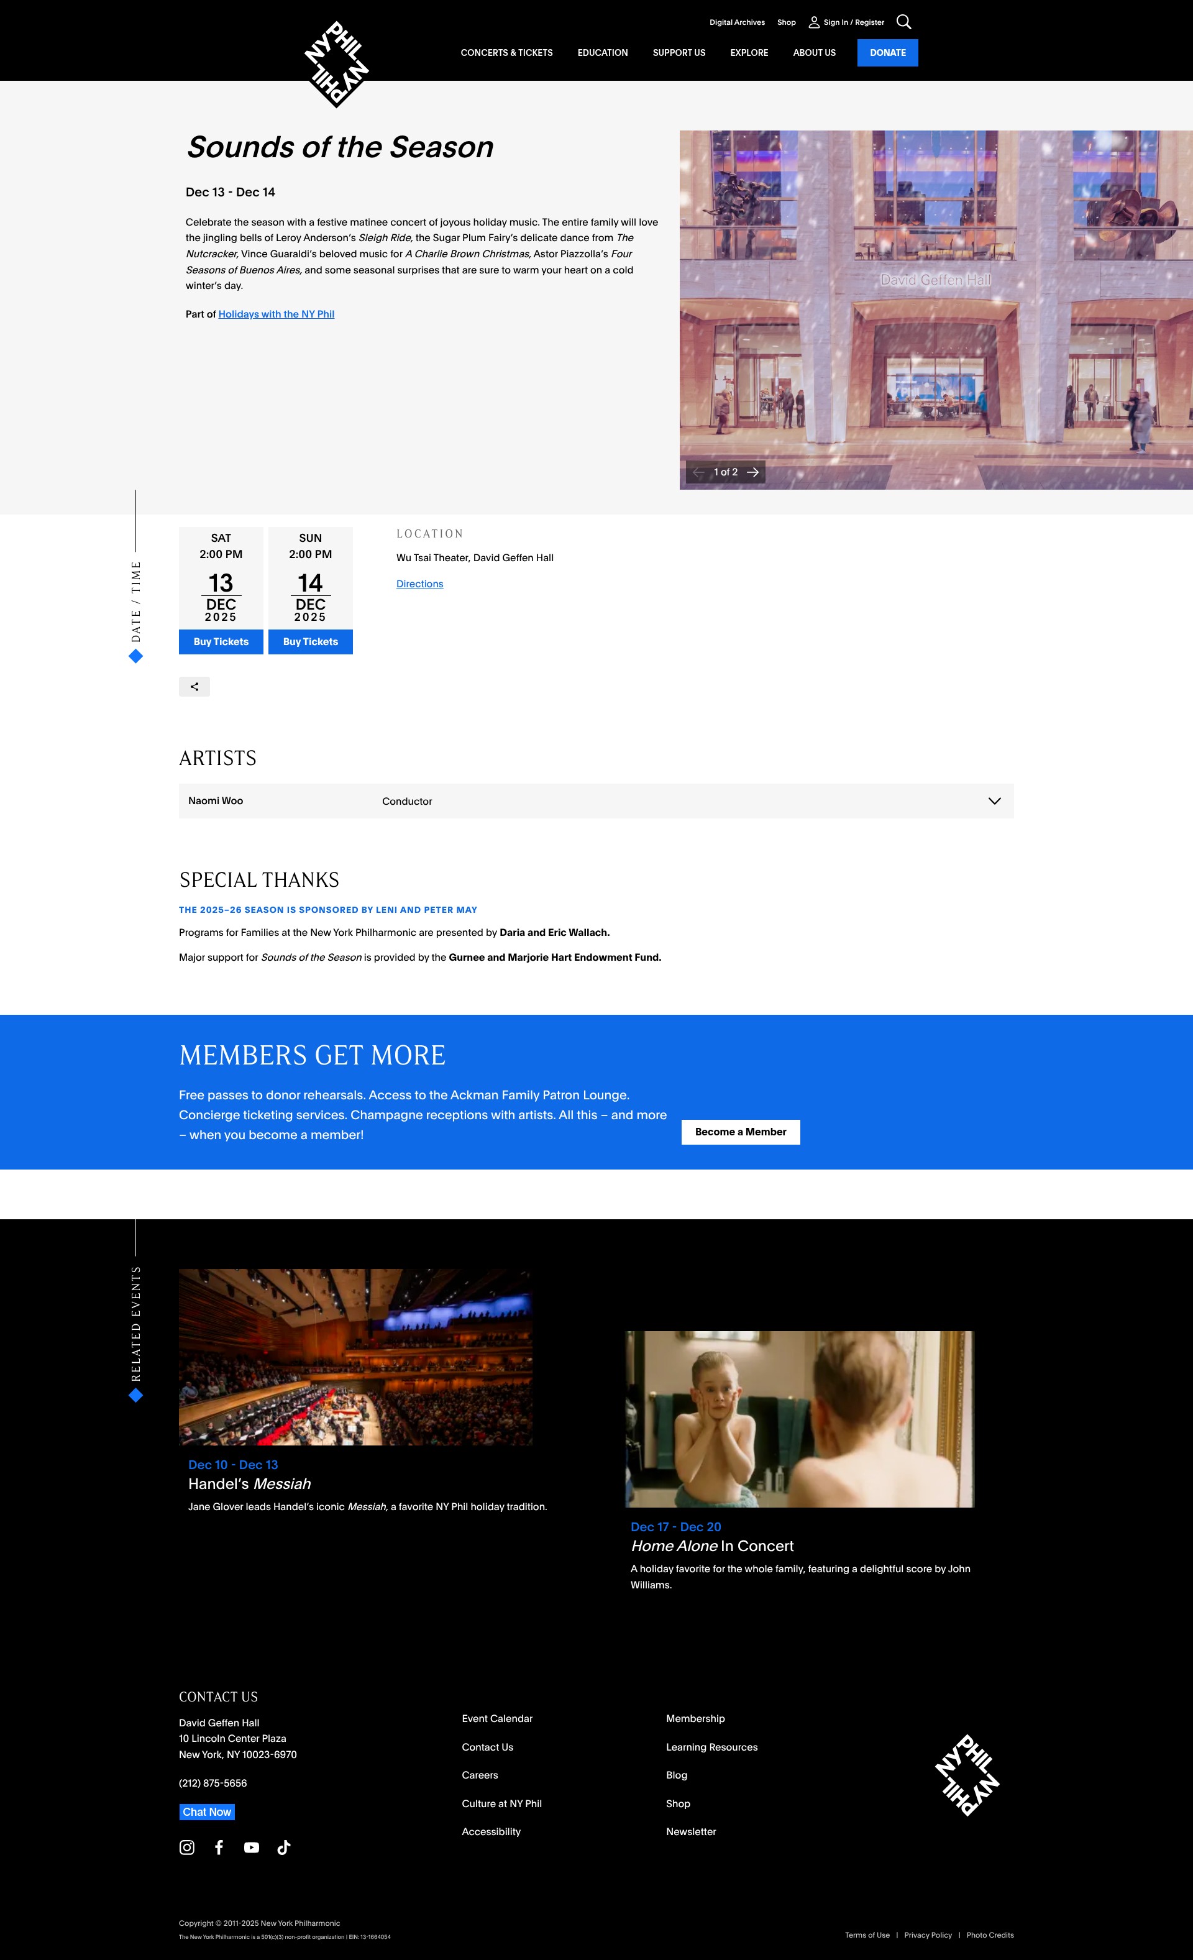Screen dimensions: 1193x1960
Task: Open Privacy Policy link
Action: (x=928, y=1935)
